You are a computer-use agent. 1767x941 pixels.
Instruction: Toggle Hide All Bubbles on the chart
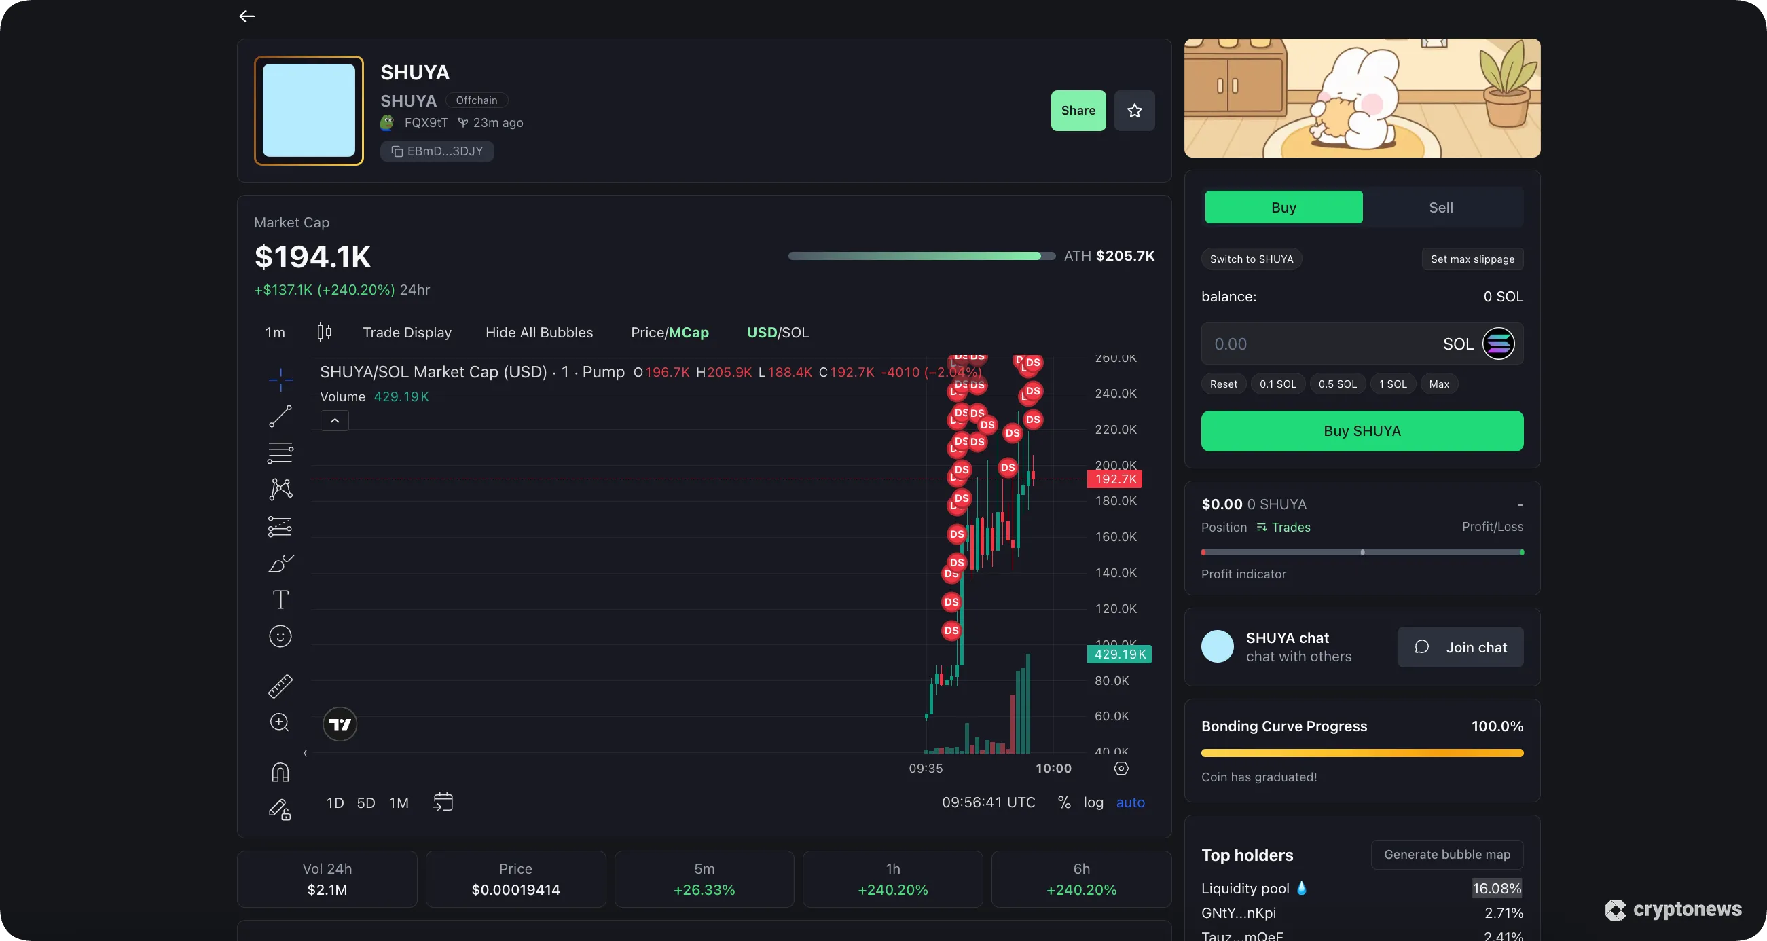539,332
